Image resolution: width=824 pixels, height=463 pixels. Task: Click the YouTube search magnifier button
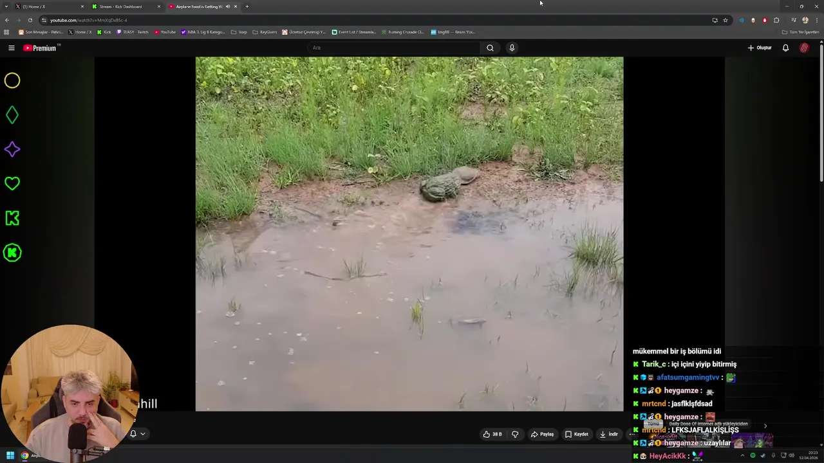coord(490,48)
